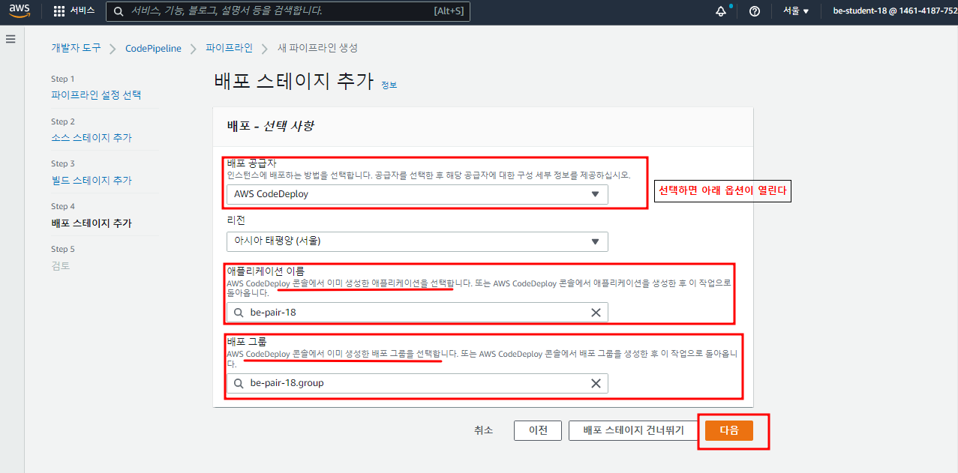Click Step 4 배포 스테이지 추가 text
The height and width of the screenshot is (473, 958).
pyautogui.click(x=92, y=223)
